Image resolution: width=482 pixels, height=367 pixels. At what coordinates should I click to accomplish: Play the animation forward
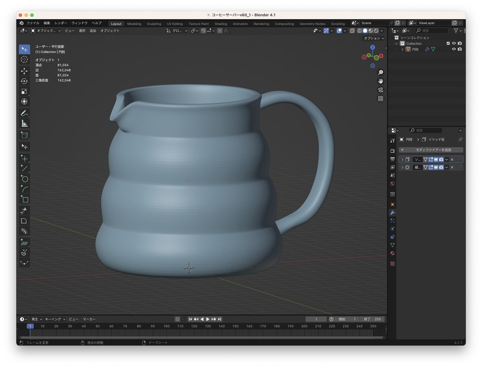[208, 319]
